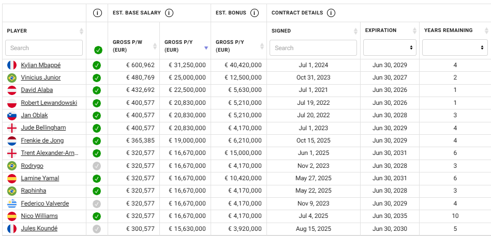Open the Years Remaining filter dropdown

click(x=455, y=48)
